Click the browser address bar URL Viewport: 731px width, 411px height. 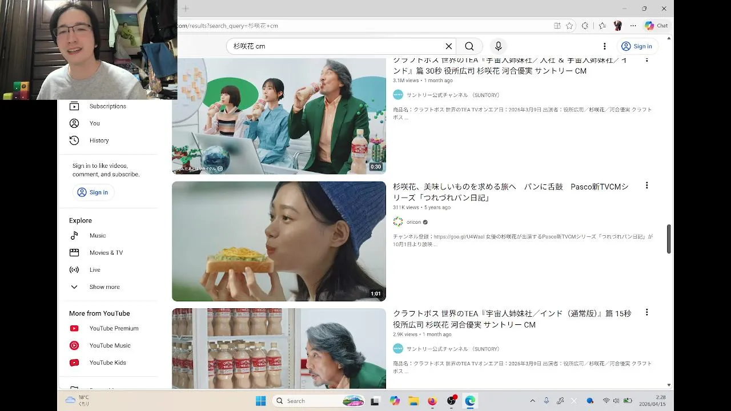click(x=228, y=26)
